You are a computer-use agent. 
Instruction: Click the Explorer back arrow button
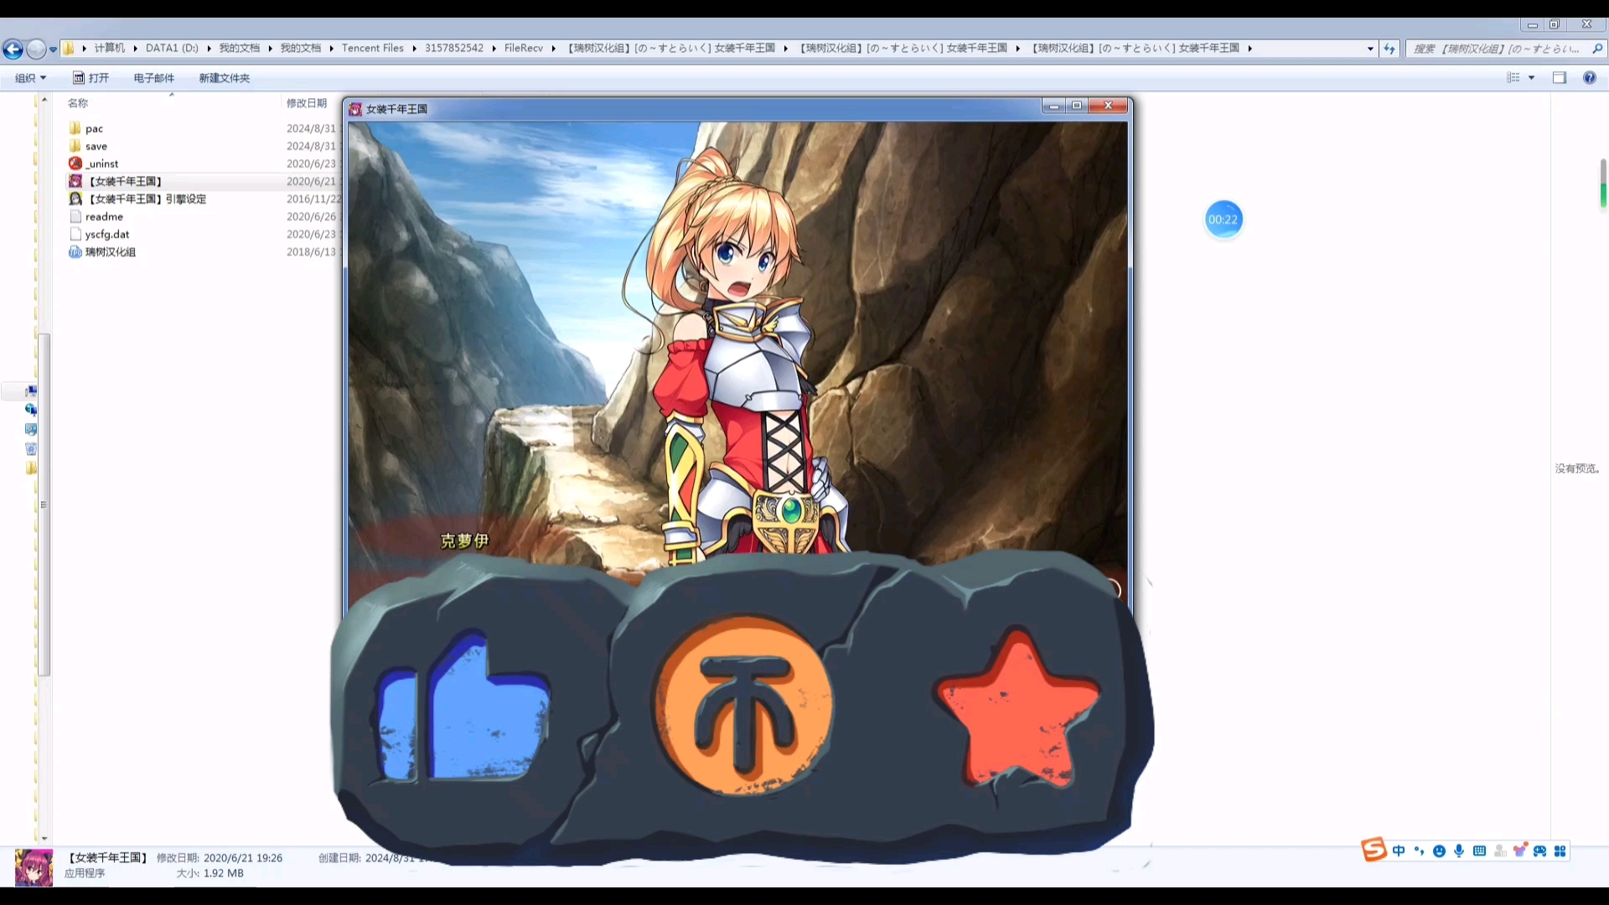pyautogui.click(x=13, y=49)
